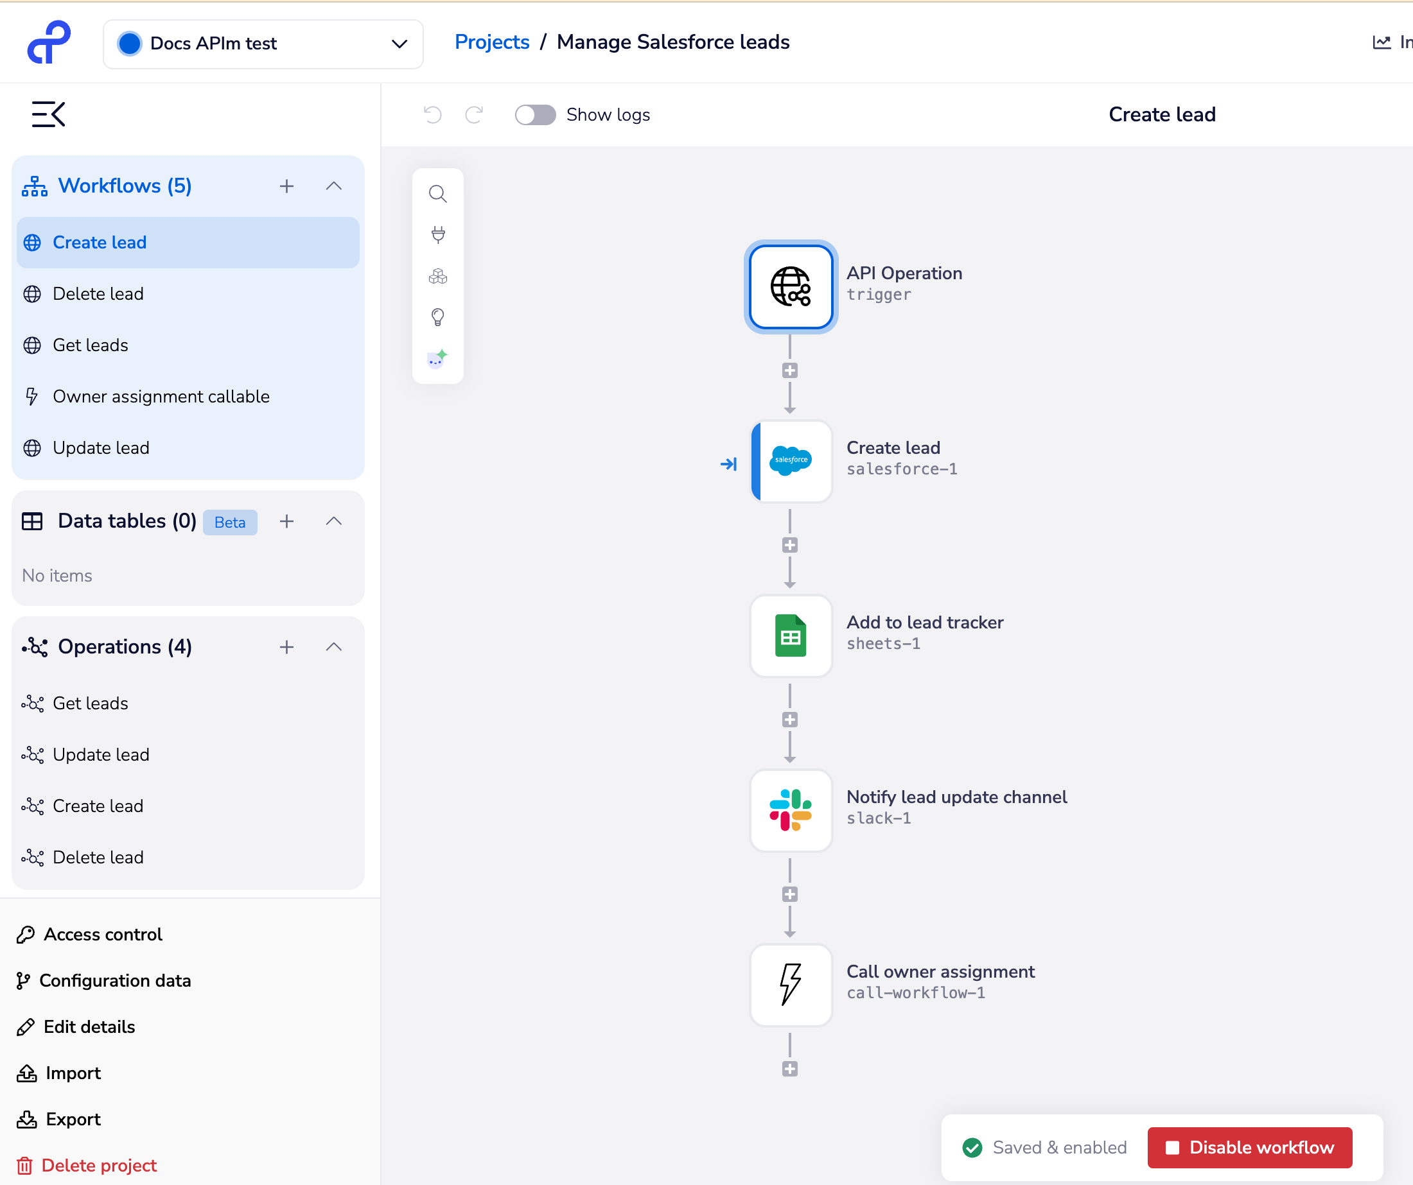Click the Salesforce Create lead node icon
The width and height of the screenshot is (1413, 1185).
[791, 462]
